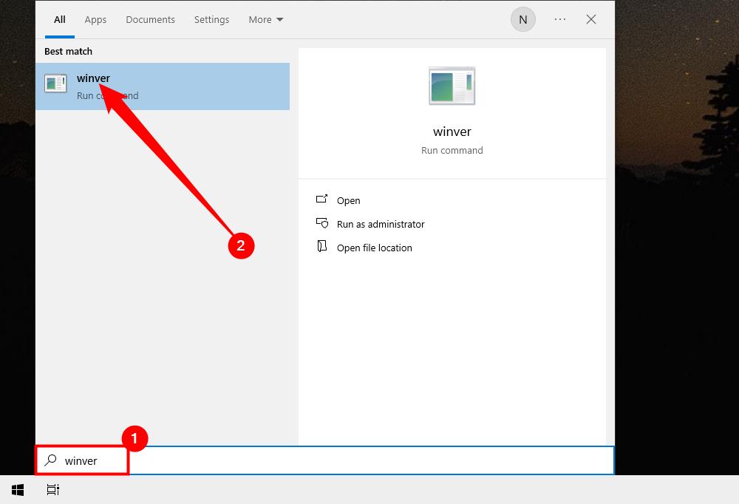The width and height of the screenshot is (739, 504).
Task: Click Open file location
Action: click(374, 247)
